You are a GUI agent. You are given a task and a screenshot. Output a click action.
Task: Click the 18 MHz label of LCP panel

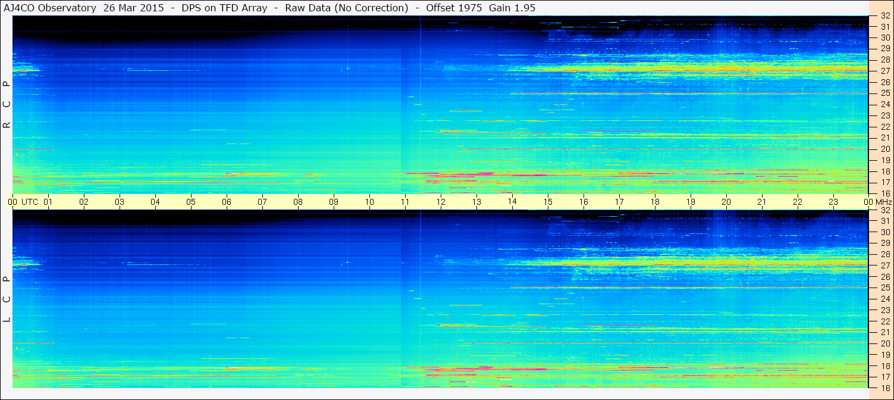tap(885, 366)
